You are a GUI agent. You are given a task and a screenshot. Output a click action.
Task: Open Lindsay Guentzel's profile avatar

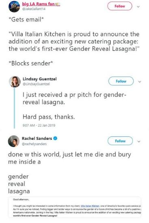pos(15,81)
